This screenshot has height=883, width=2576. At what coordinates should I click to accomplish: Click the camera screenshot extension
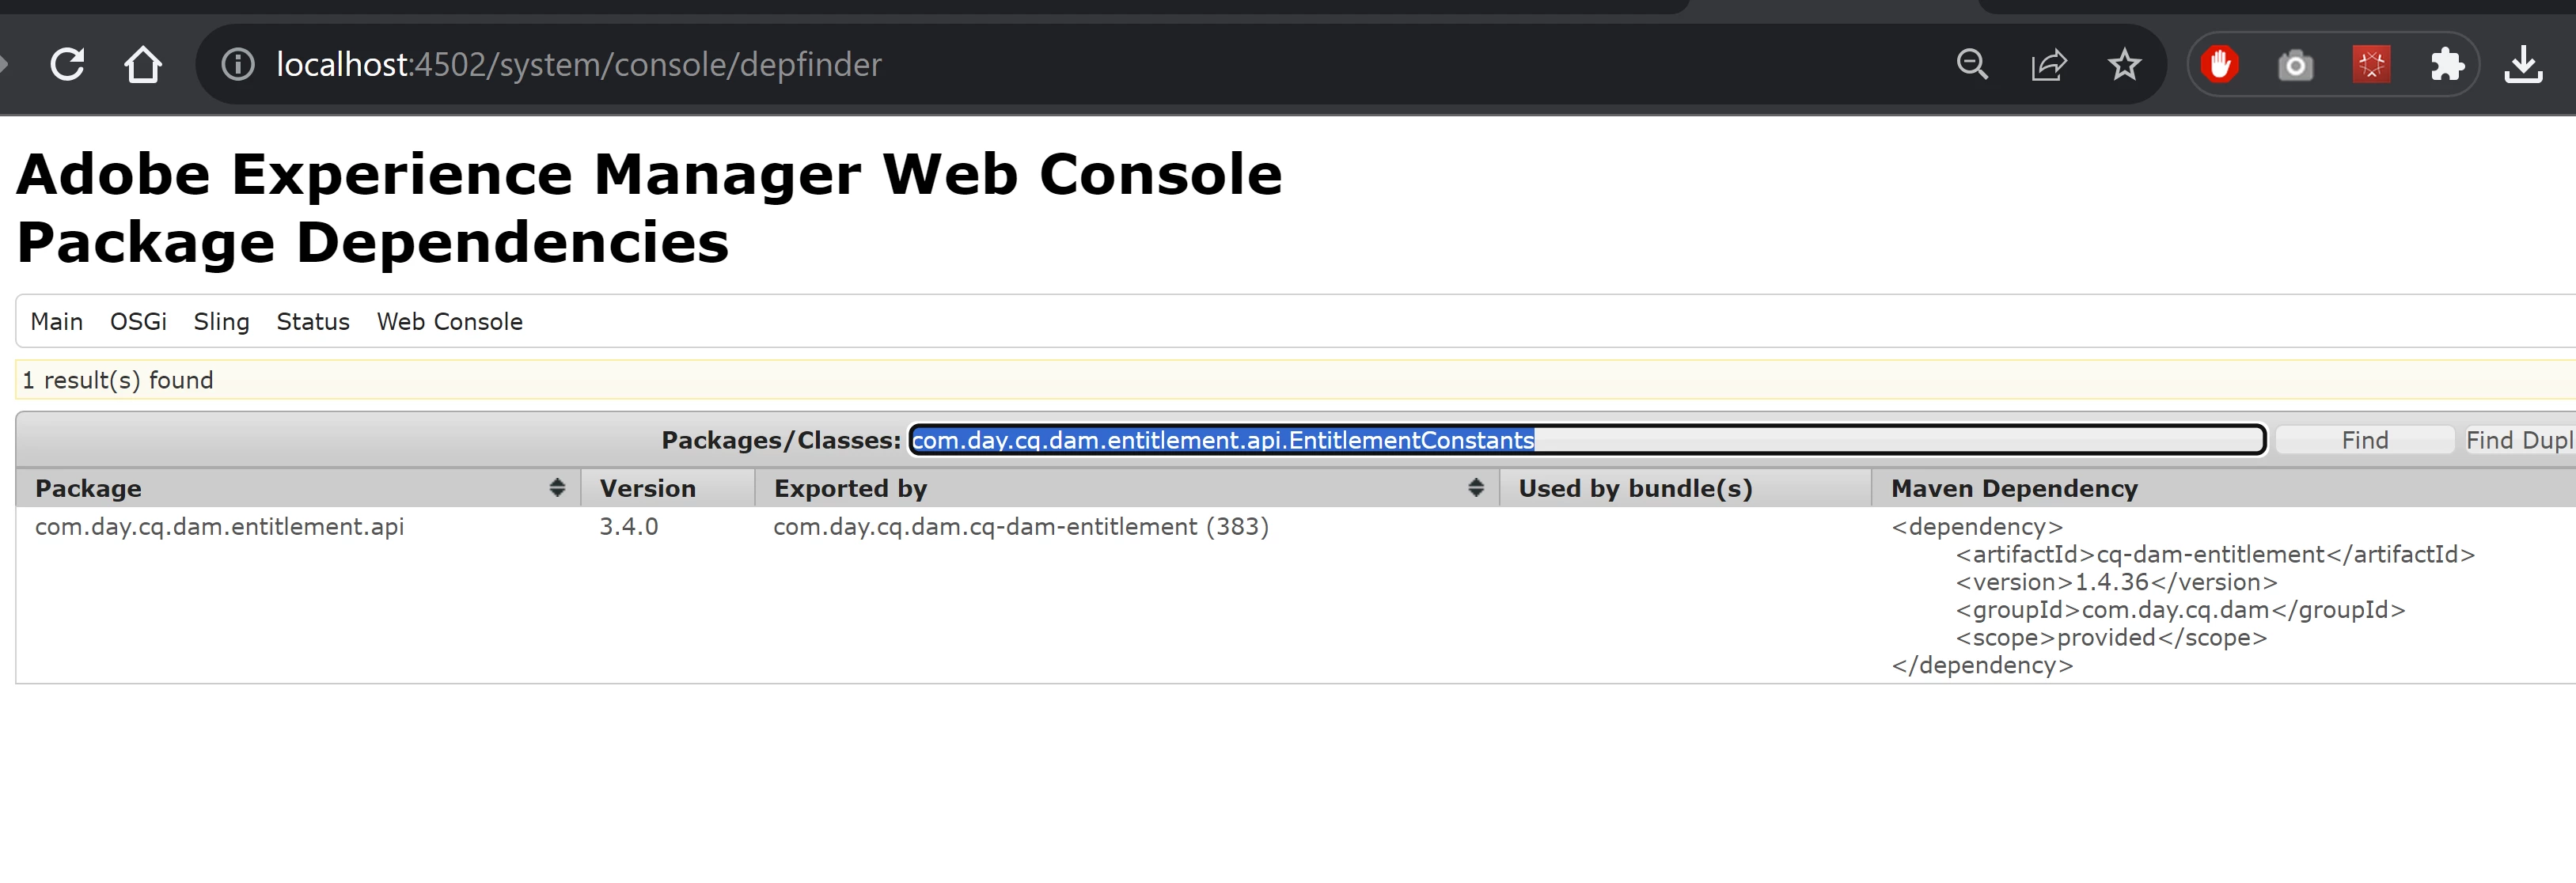tap(2295, 65)
